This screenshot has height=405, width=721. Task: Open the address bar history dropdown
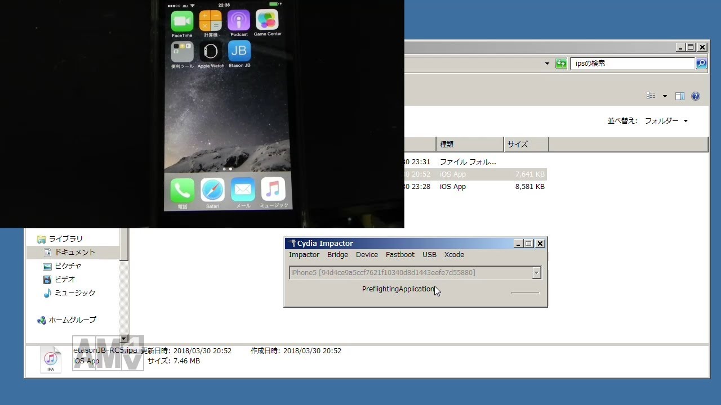pos(547,64)
